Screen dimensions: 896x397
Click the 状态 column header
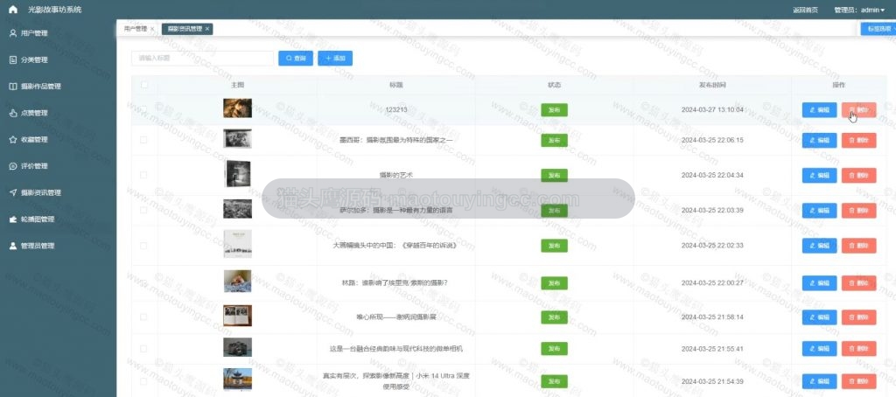coord(554,85)
